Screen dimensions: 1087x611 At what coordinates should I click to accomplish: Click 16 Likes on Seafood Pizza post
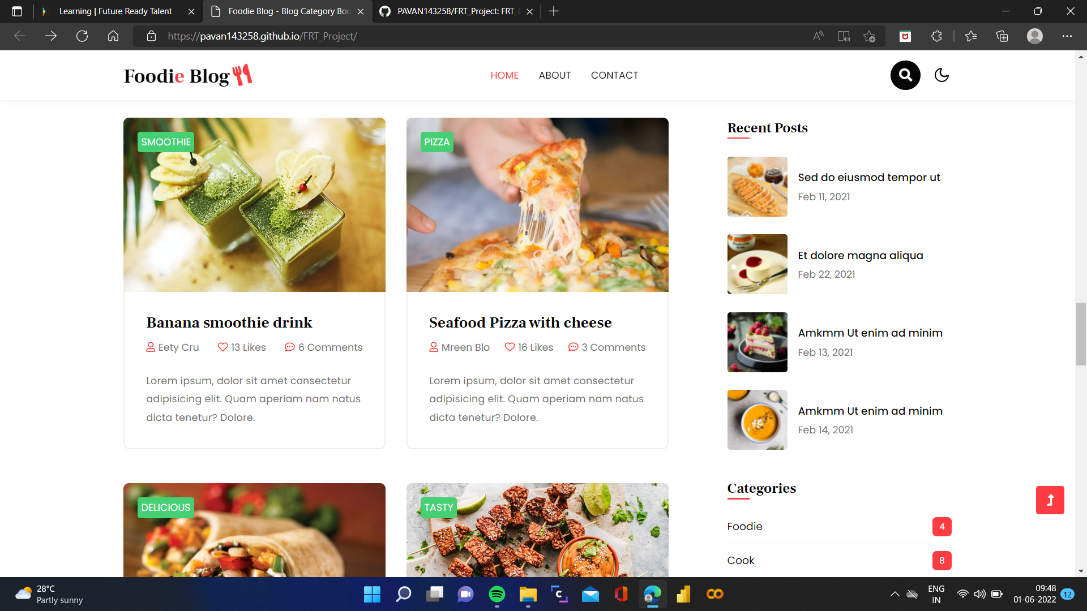point(529,347)
